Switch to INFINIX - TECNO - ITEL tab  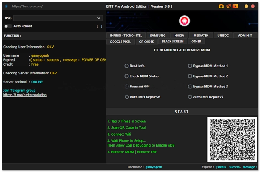(x=126, y=36)
